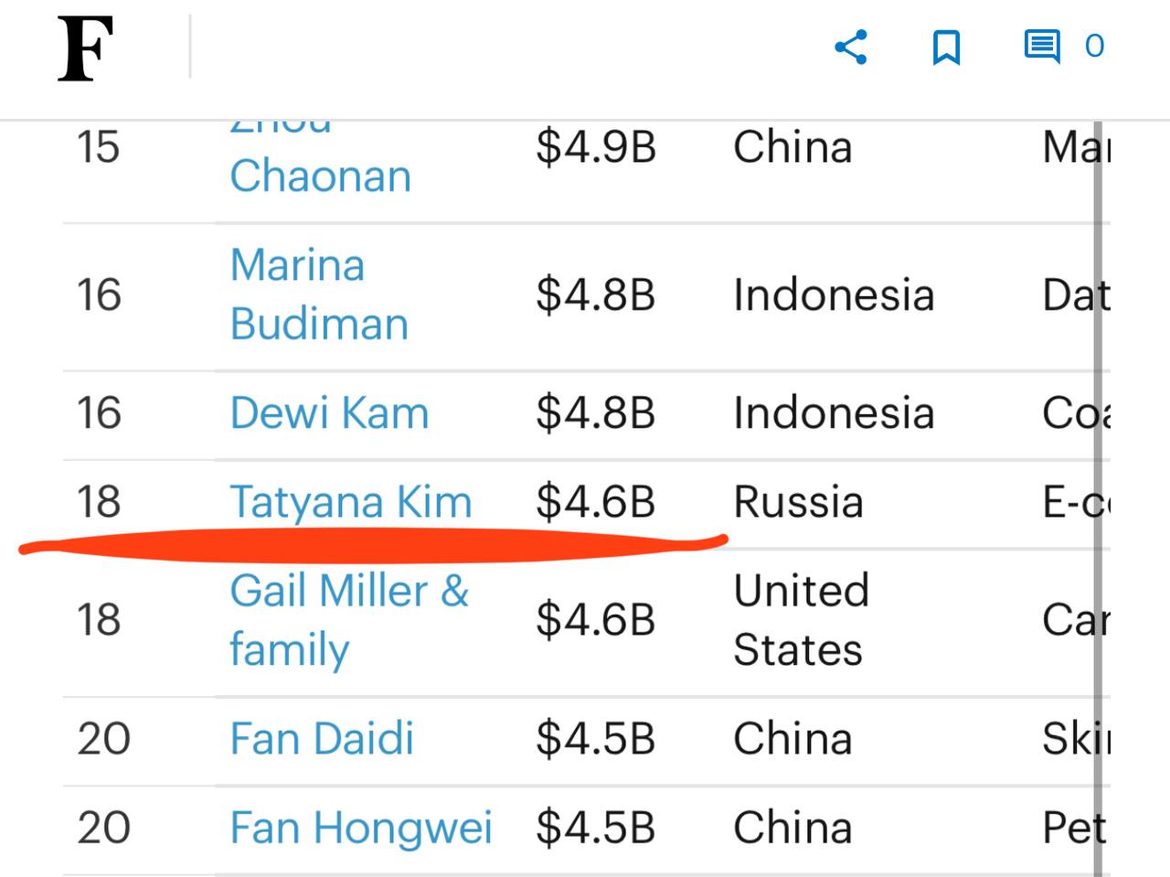Click the table's vertical scrollbar

tap(1098, 498)
